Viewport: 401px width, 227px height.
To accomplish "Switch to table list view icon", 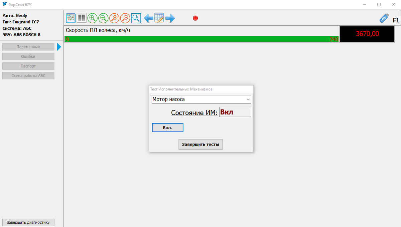I will [82, 18].
